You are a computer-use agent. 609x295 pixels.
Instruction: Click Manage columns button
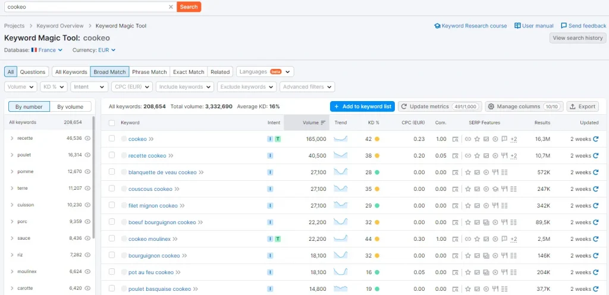pos(525,106)
